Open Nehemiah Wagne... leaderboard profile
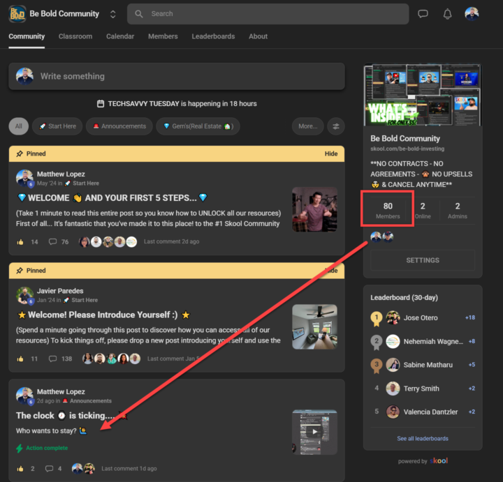This screenshot has height=482, width=503. point(433,341)
